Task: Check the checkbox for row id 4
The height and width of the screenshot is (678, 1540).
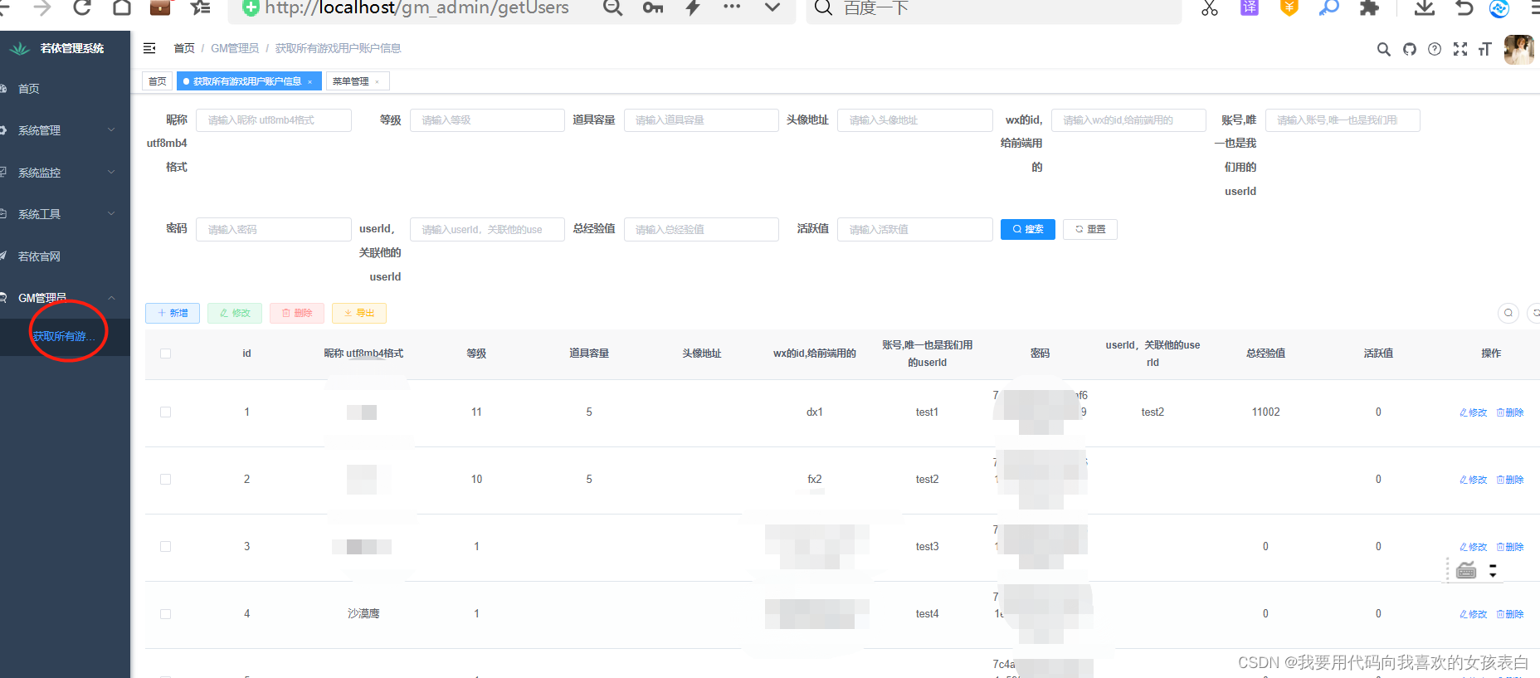Action: [165, 614]
